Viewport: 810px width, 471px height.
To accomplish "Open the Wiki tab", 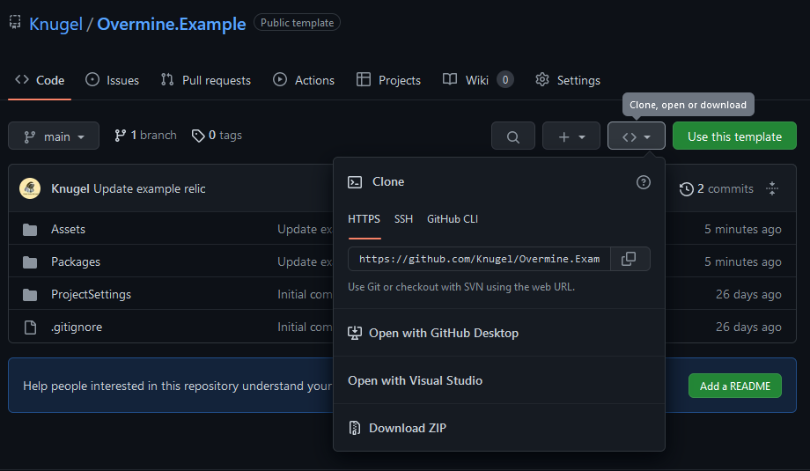I will tap(478, 80).
